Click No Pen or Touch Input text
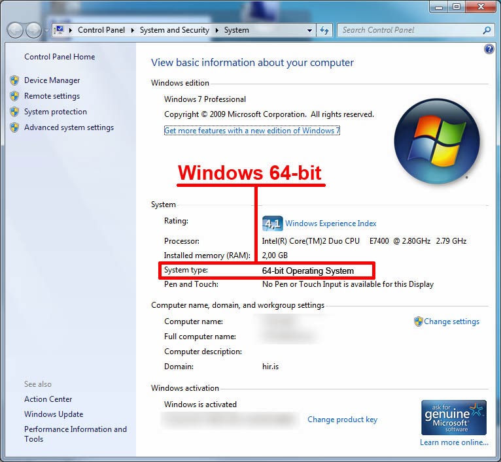The width and height of the screenshot is (501, 462). click(348, 284)
